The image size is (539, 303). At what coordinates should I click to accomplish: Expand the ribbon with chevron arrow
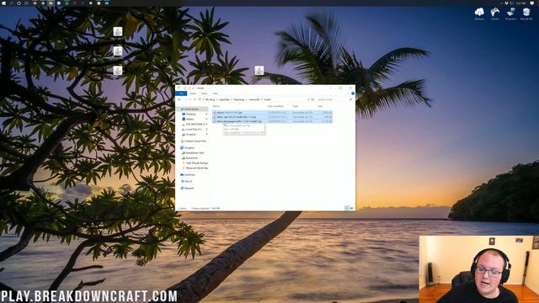point(349,93)
